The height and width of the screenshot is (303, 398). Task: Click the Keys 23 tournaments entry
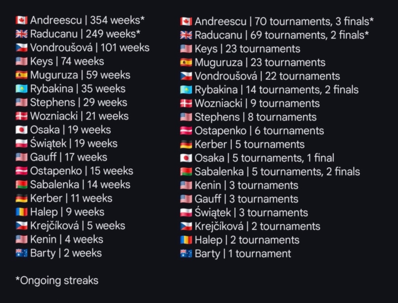248,49
